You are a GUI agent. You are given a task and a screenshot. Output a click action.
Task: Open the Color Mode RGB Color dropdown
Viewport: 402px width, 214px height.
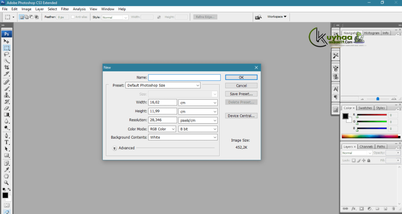point(162,129)
